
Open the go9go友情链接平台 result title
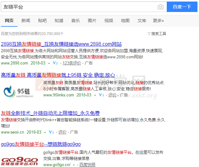tap(41, 144)
